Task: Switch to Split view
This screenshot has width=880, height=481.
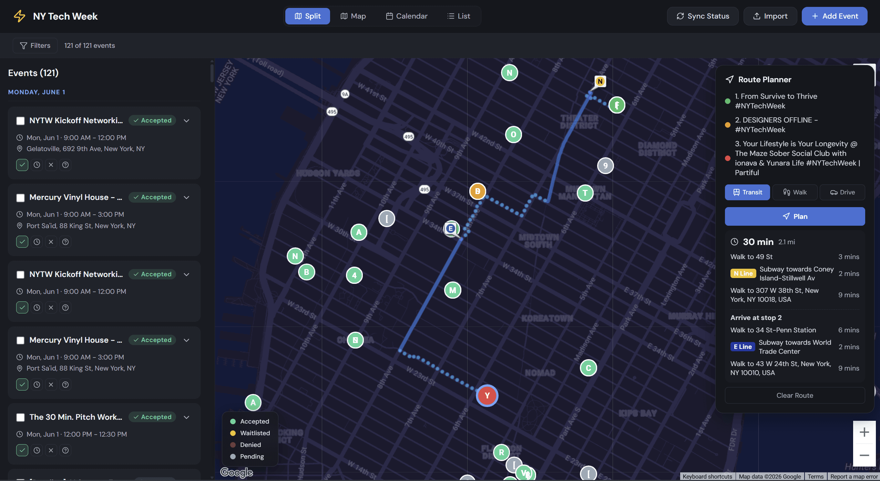Action: (x=307, y=16)
